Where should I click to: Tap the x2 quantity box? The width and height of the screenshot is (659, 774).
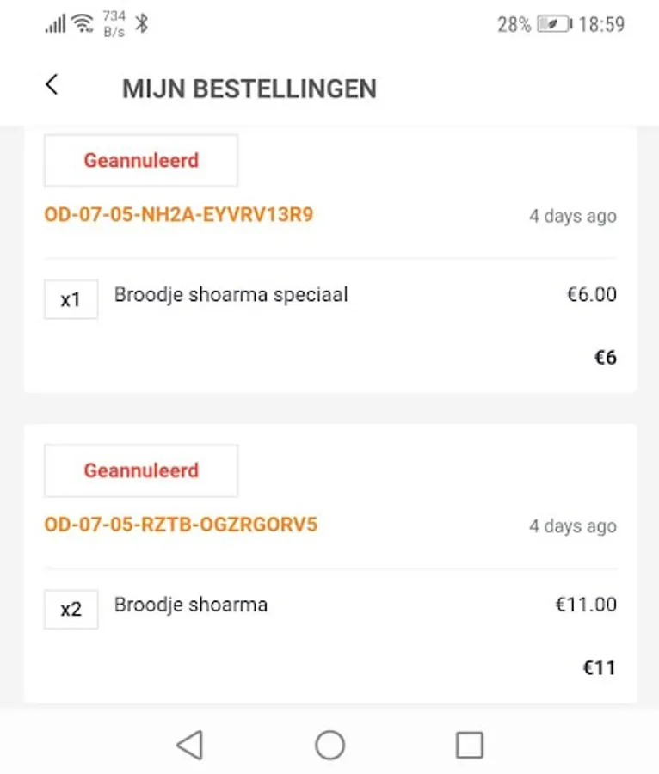pos(71,609)
